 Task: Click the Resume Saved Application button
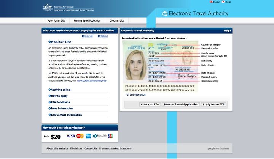click(181, 104)
